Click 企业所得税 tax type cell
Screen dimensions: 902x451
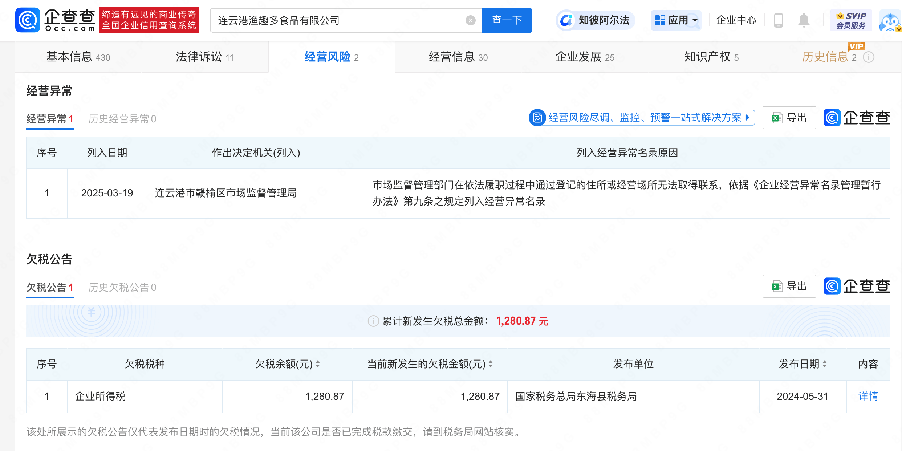pos(145,396)
